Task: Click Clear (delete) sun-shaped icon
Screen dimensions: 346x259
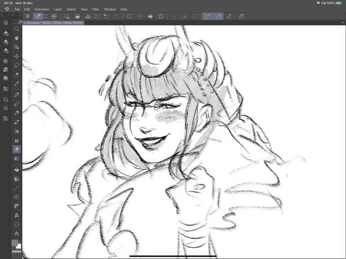Action: (x=129, y=16)
